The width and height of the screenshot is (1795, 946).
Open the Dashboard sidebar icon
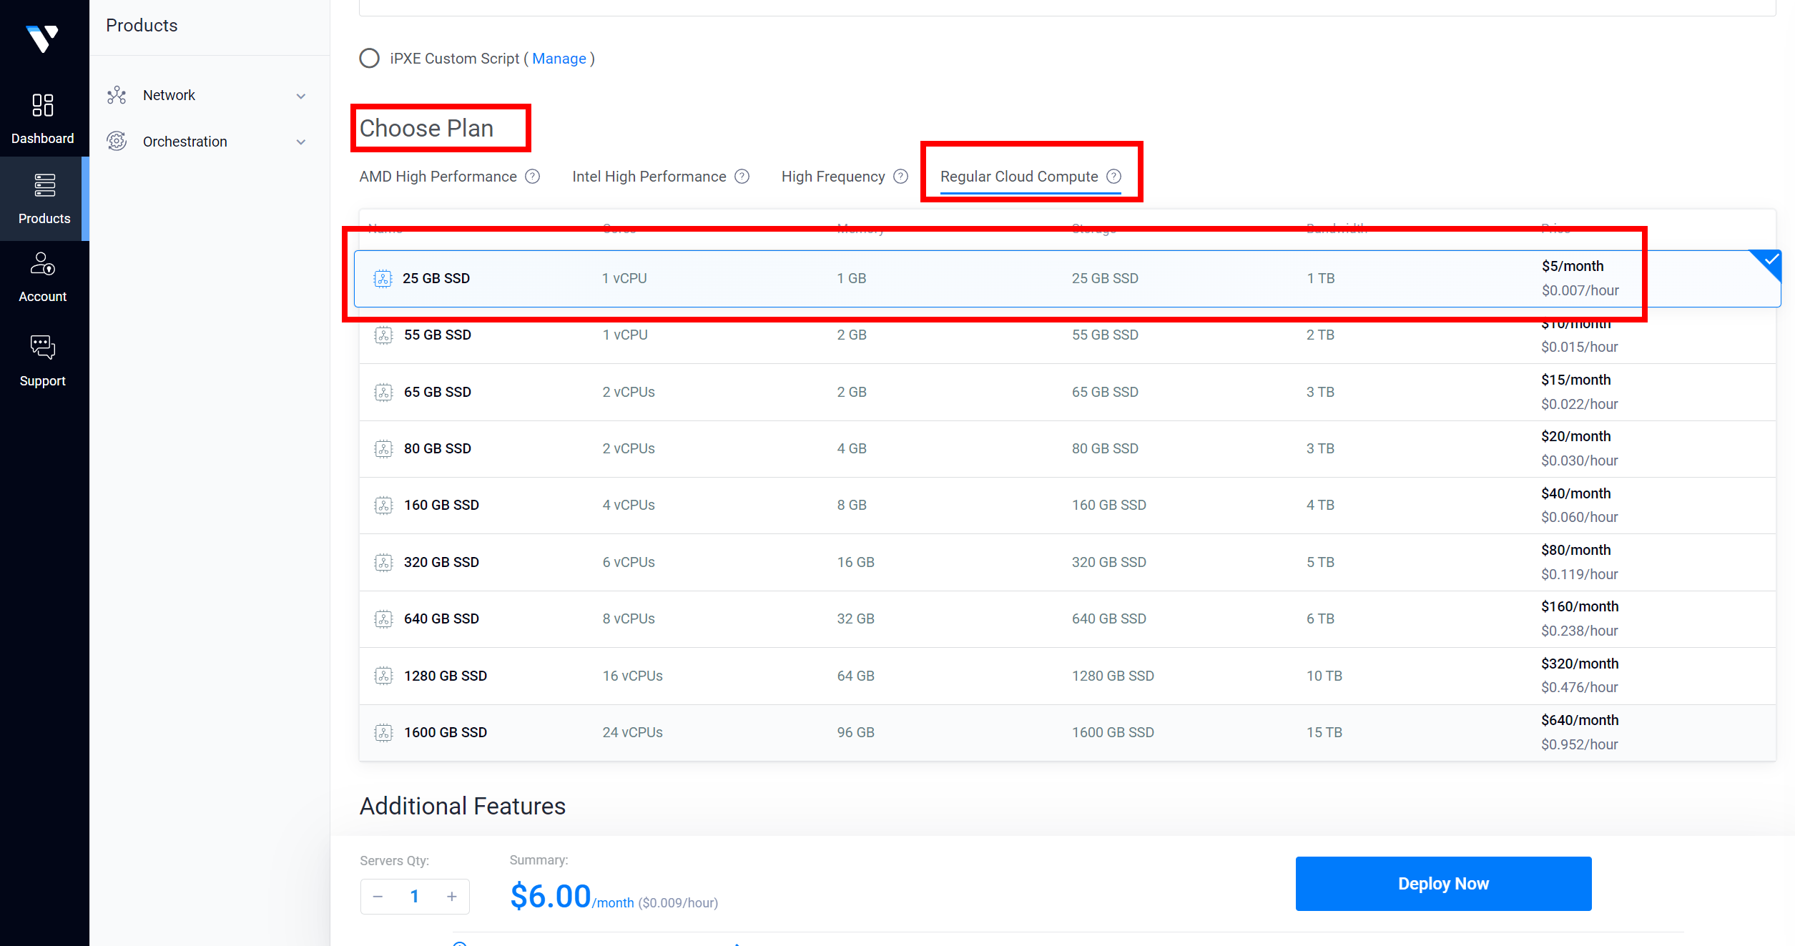point(43,105)
